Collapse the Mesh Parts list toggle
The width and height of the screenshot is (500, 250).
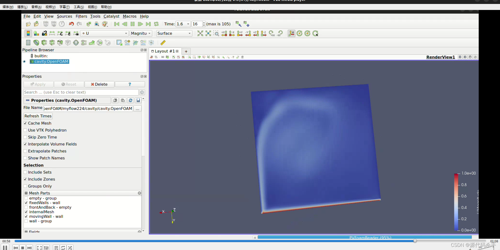tap(139, 193)
